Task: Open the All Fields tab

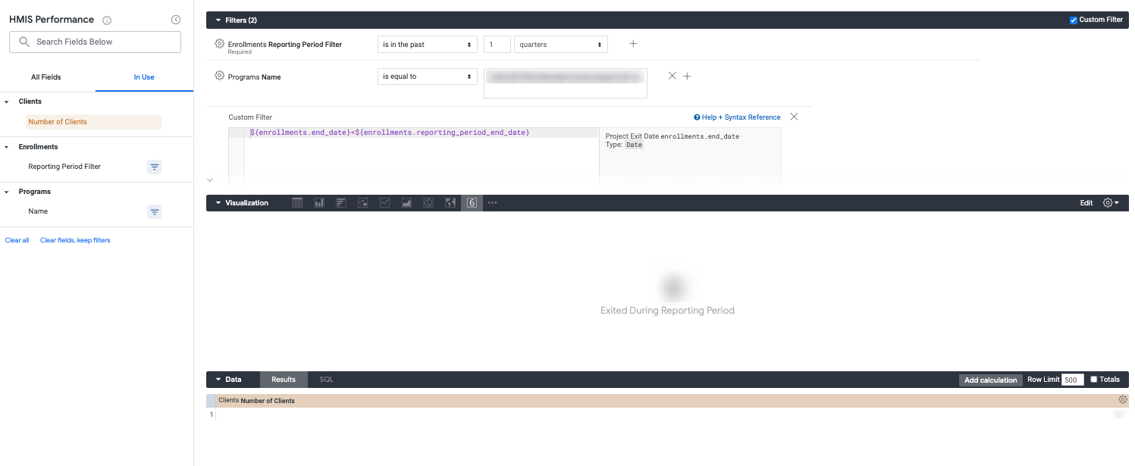Action: [x=46, y=77]
